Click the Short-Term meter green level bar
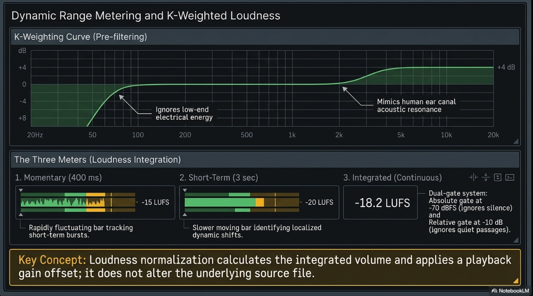The height and width of the screenshot is (296, 533). click(220, 203)
